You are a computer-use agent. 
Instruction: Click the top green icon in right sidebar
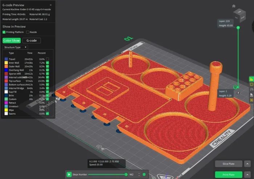tap(251, 79)
